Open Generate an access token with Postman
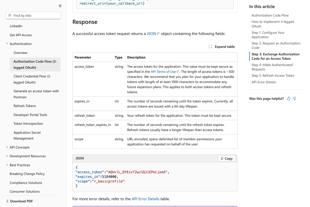310x207 pixels. coord(36,94)
